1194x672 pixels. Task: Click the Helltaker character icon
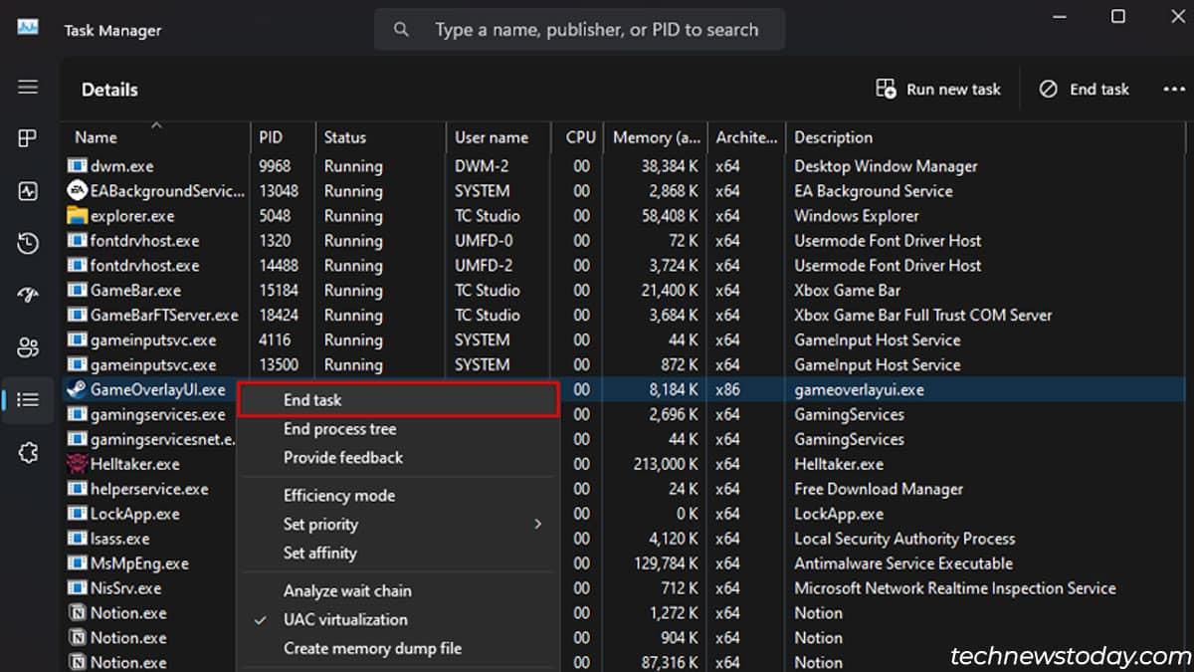tap(77, 464)
